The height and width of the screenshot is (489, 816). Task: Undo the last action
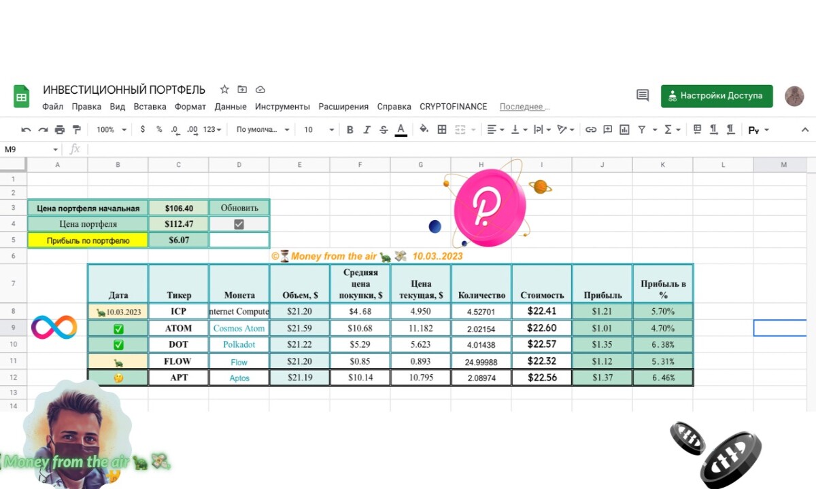[x=26, y=130]
